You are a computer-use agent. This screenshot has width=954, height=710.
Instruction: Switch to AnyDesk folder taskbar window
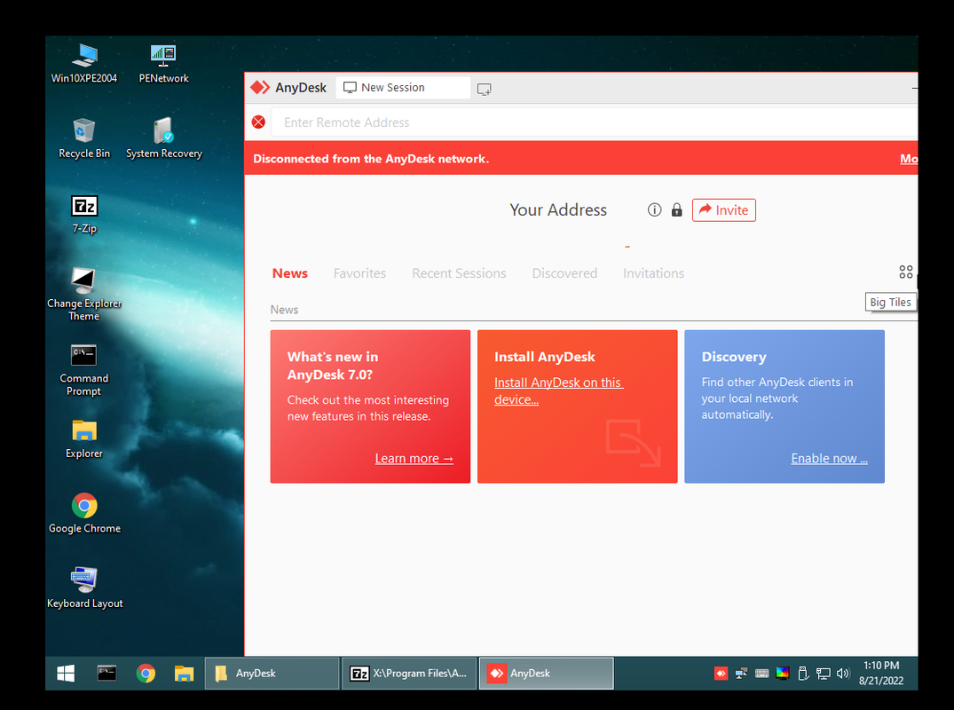point(272,673)
